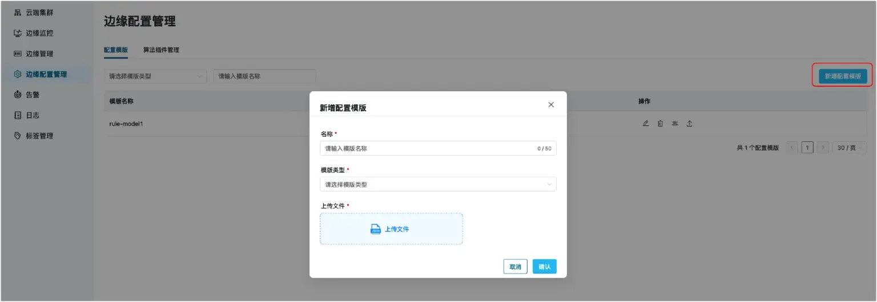This screenshot has width=877, height=302.
Task: Click the JSON file icon in upload area
Action: tap(376, 229)
